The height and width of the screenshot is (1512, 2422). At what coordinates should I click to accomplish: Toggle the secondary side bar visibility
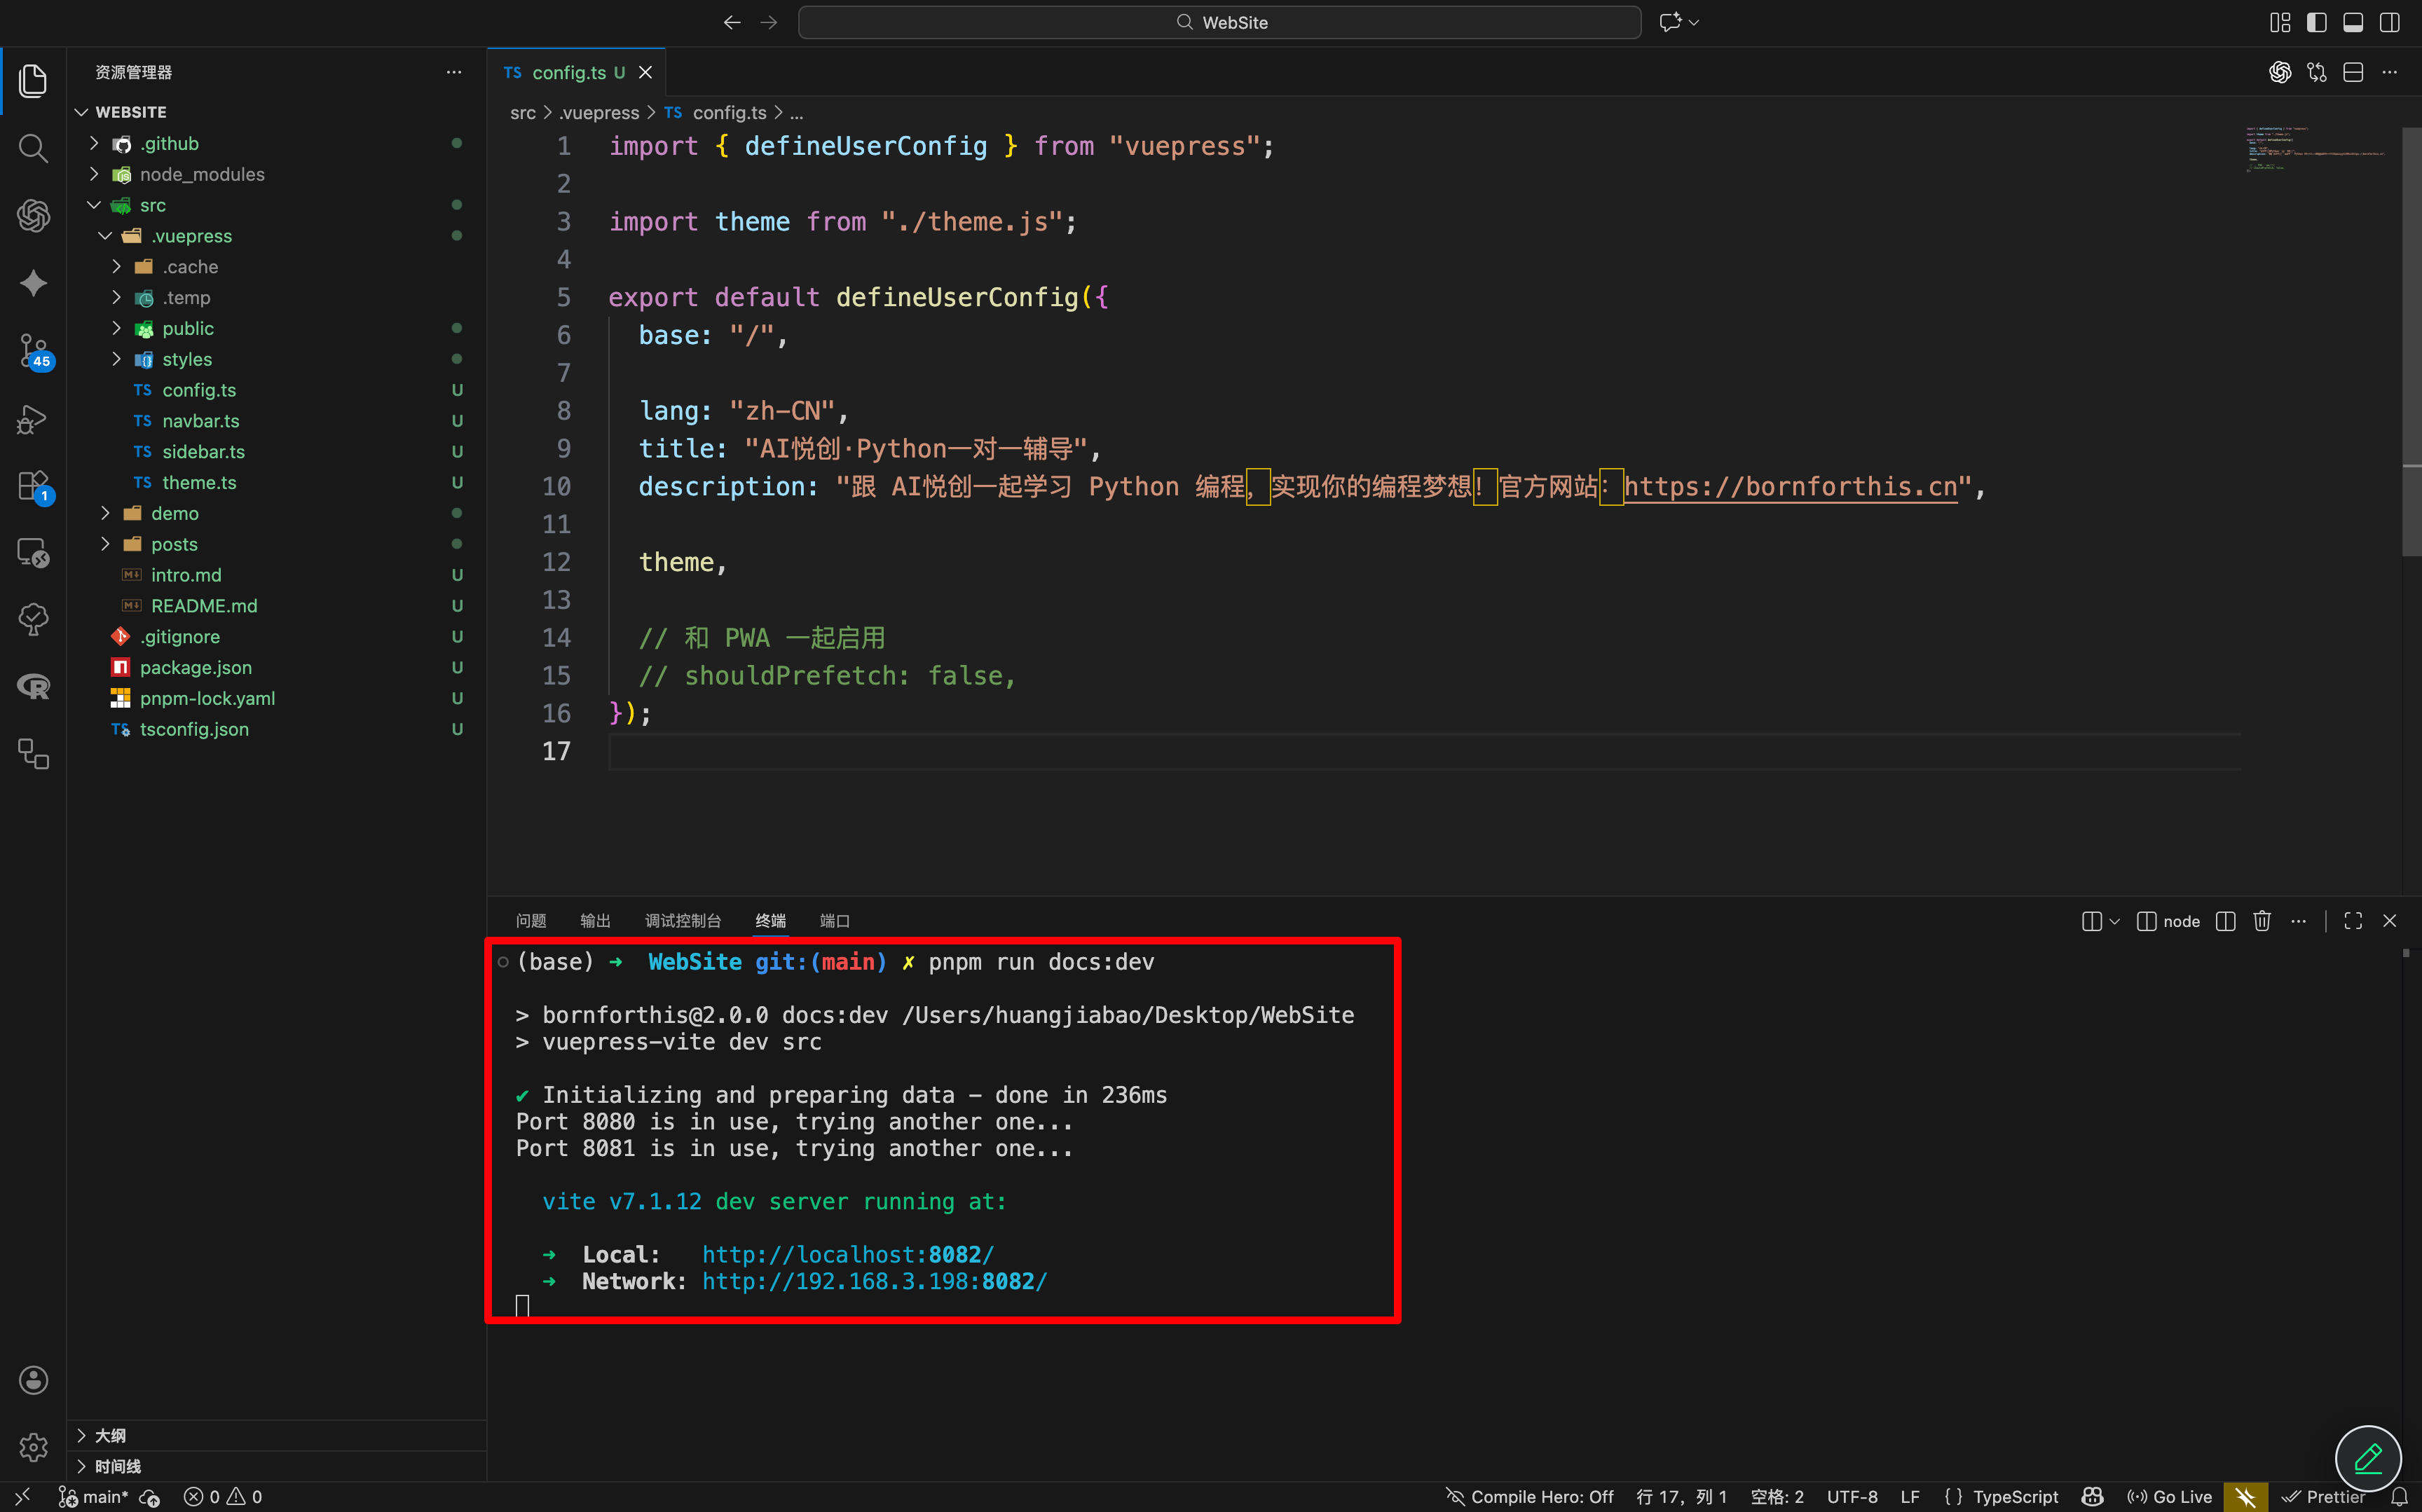coord(2390,22)
